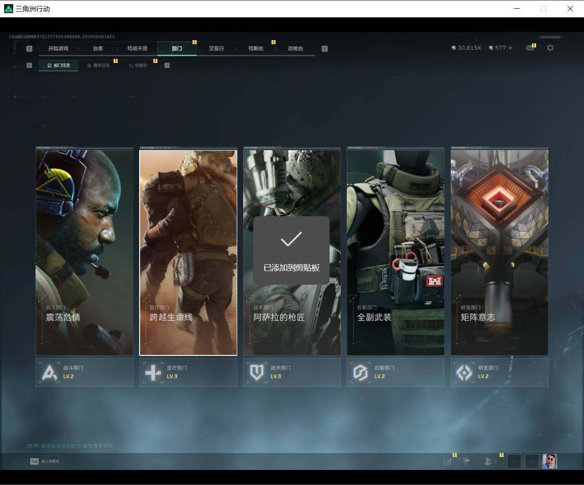This screenshot has width=584, height=485.
Task: Click the 战术部门 LV.3 shield icon
Action: 257,372
